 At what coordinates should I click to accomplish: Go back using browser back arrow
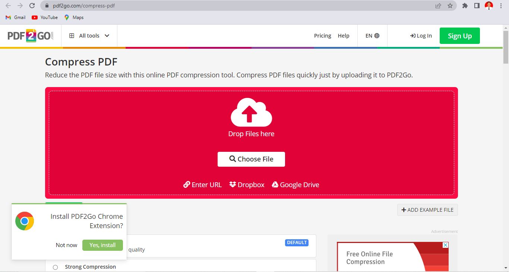(8, 6)
